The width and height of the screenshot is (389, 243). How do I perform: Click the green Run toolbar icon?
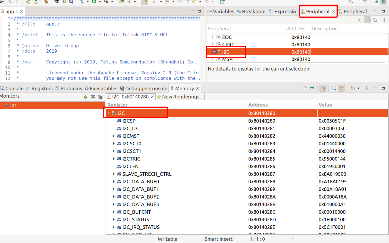pos(94,2)
